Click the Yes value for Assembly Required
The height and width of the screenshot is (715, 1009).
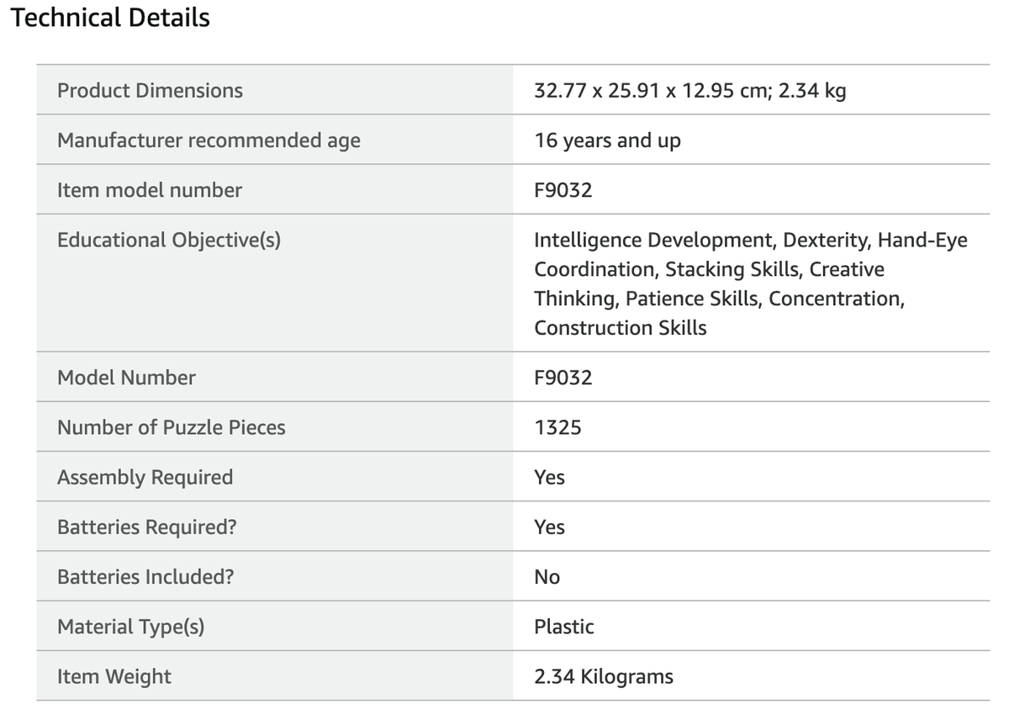tap(549, 478)
